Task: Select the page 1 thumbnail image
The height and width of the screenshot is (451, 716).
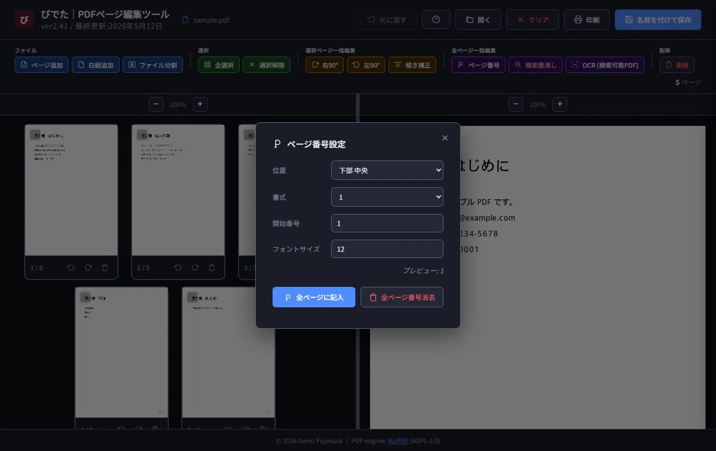Action: pos(71,190)
